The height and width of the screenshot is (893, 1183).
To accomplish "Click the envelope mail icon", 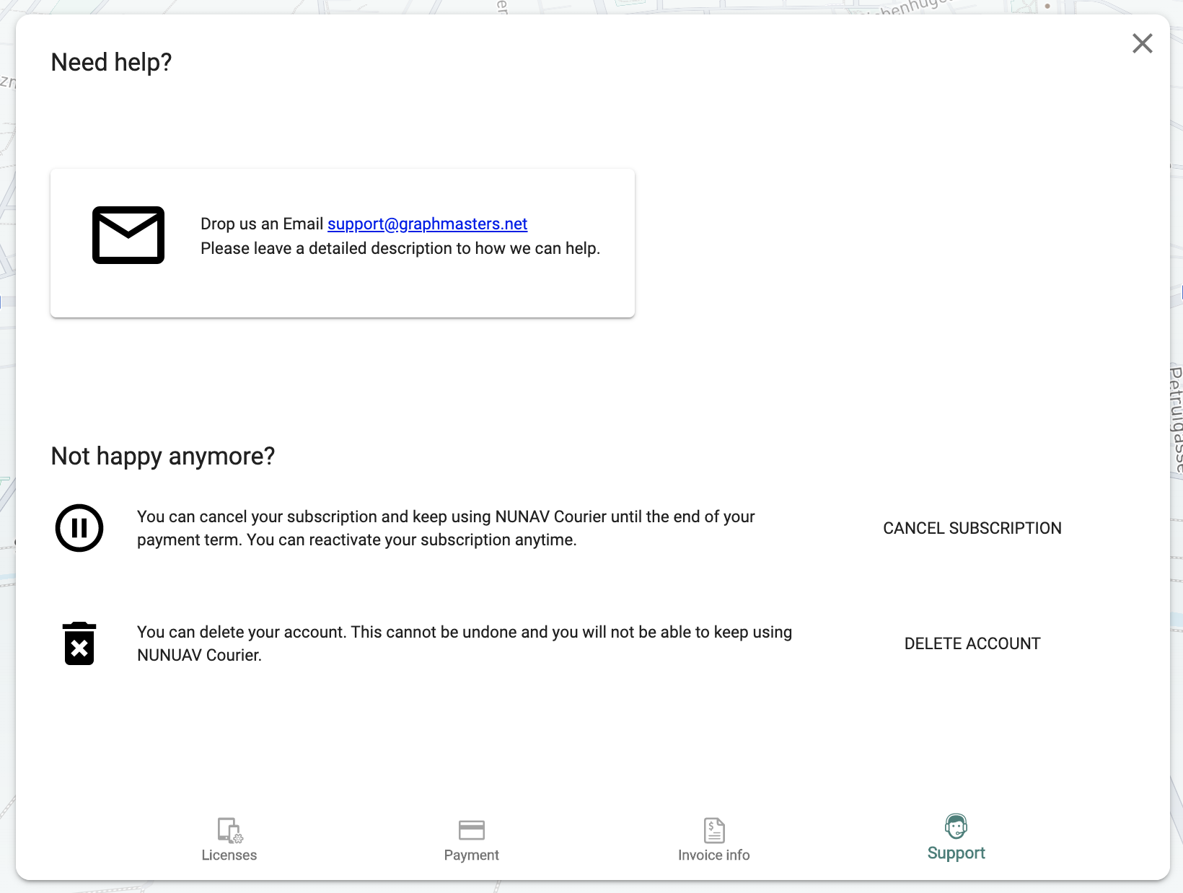I will (x=128, y=235).
